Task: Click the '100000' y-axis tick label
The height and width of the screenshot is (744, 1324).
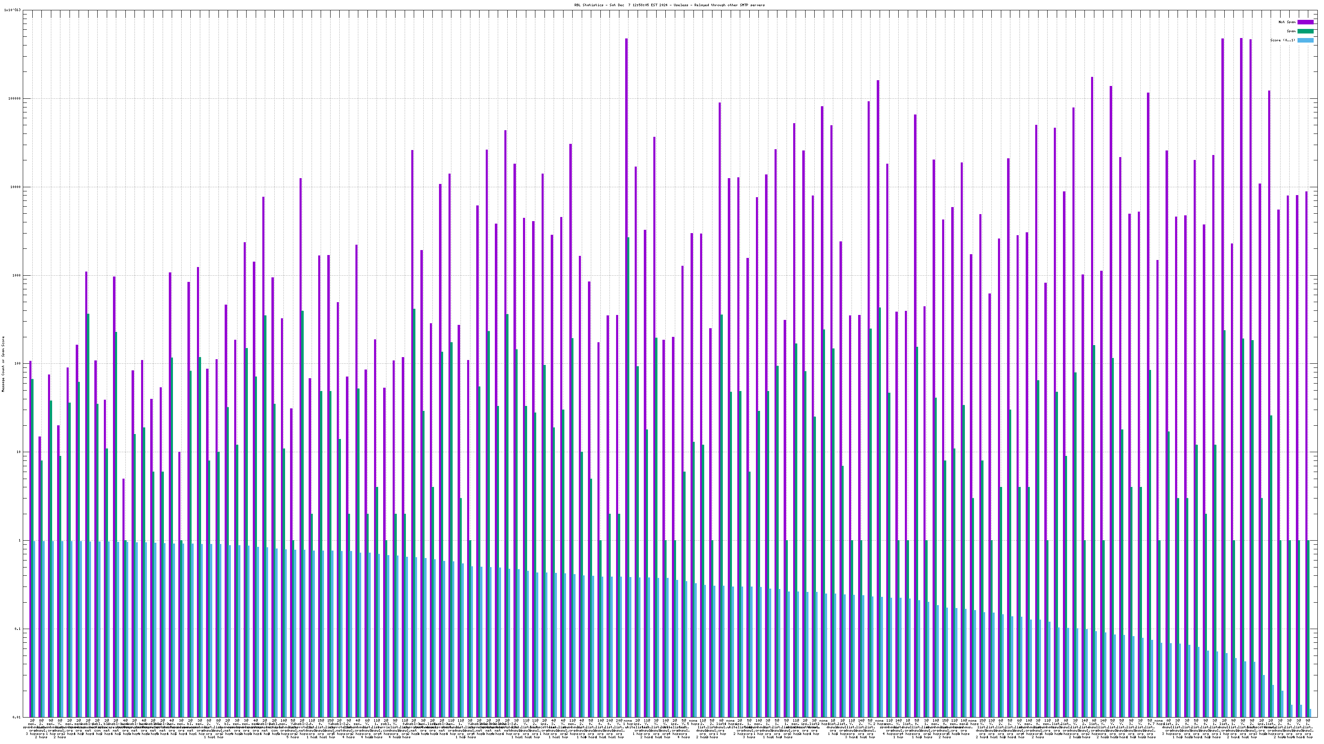Action: pyautogui.click(x=15, y=99)
